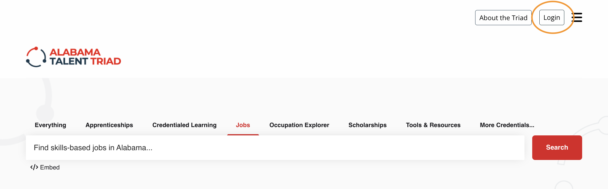Click the TALENT TRIAD logo wordmark
The image size is (608, 189).
click(x=85, y=61)
